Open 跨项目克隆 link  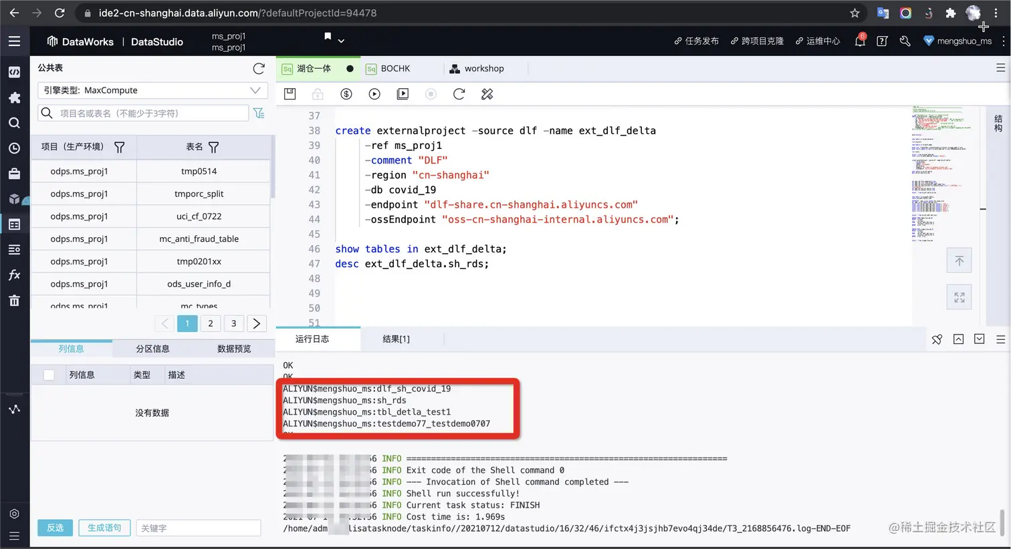coord(757,41)
